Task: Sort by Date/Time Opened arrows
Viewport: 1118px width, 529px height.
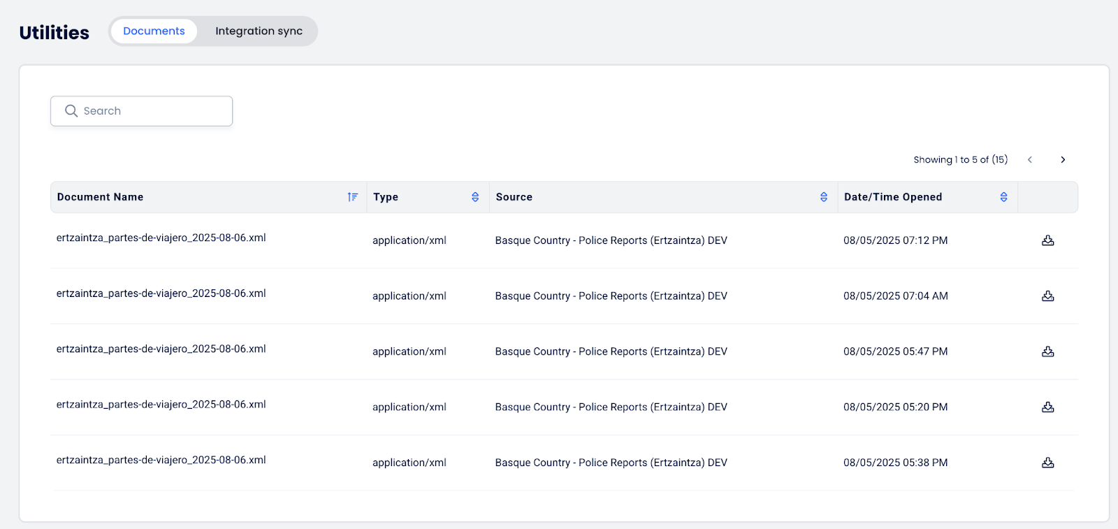Action: coord(1003,197)
